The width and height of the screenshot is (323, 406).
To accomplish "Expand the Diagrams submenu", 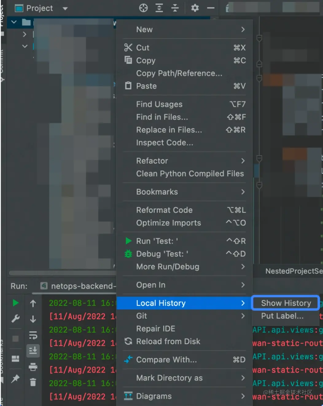I will (x=184, y=396).
